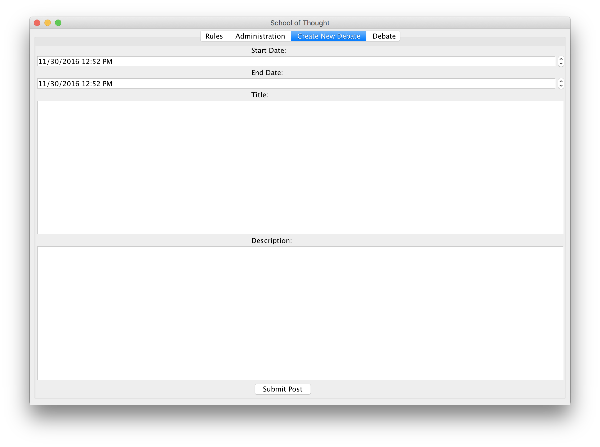600x447 pixels.
Task: Maximize the window with green button
Action: (x=58, y=23)
